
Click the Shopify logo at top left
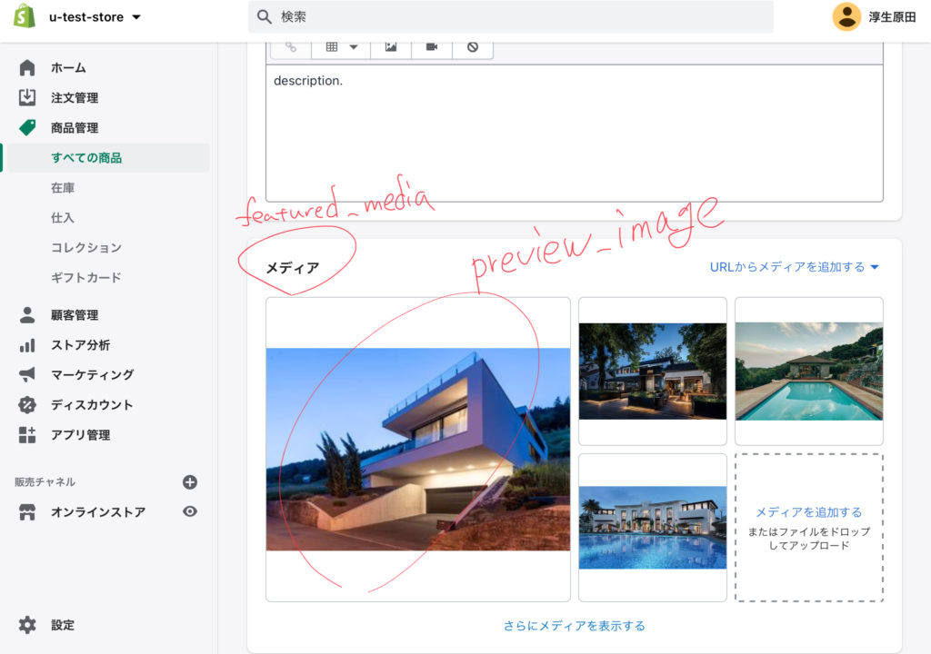pos(25,16)
